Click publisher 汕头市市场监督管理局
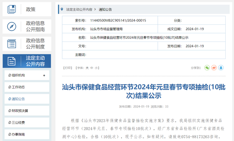 106,29
